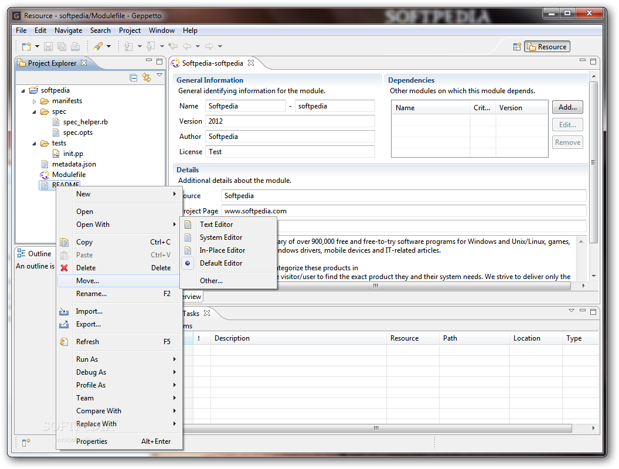Select the Default Editor radio option

point(188,263)
